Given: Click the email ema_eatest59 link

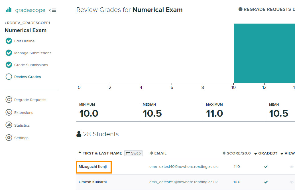Looking at the screenshot, I should click(x=183, y=182).
